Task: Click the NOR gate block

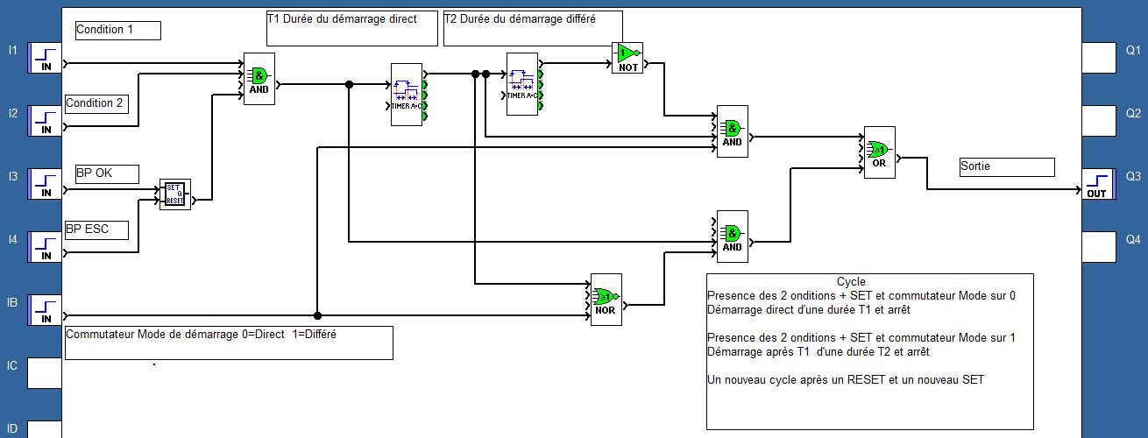Action: (x=606, y=300)
